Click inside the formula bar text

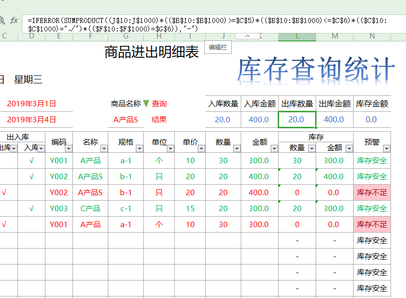(x=207, y=24)
